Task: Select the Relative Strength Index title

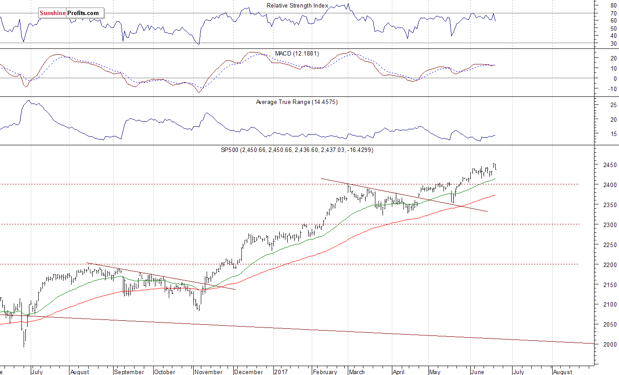Action: [x=297, y=5]
